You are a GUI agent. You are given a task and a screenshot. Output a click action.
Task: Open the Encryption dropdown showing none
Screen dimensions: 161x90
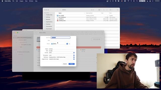tap(62, 55)
